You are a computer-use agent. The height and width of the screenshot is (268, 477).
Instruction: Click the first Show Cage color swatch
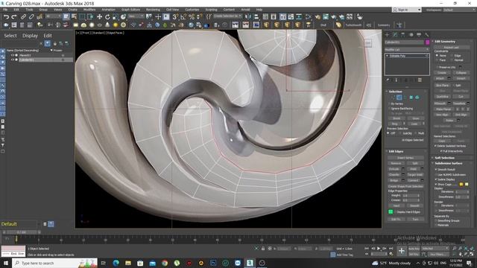pyautogui.click(x=461, y=184)
